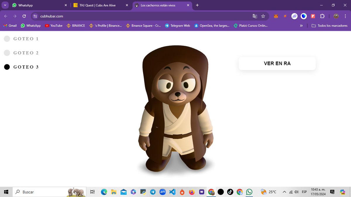This screenshot has height=197, width=351.
Task: Open TikTok from the taskbar
Action: [x=230, y=192]
